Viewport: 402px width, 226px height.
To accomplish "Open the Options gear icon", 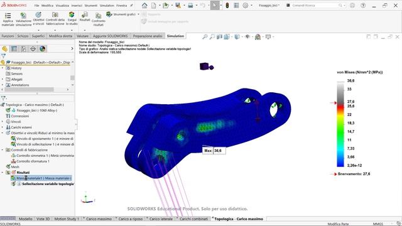I will (x=246, y=5).
